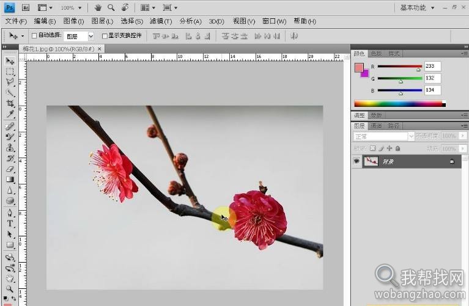Select the Path Selection tool
Image resolution: width=469 pixels, height=306 pixels.
[10, 235]
